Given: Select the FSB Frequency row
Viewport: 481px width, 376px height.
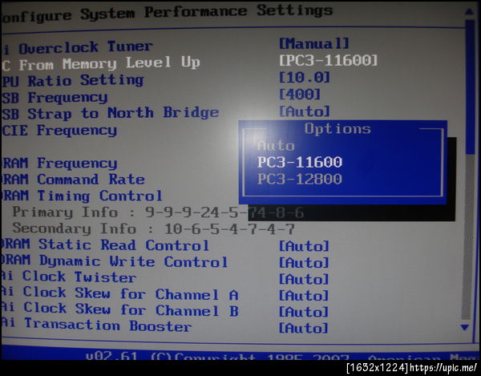Looking at the screenshot, I should pos(55,98).
